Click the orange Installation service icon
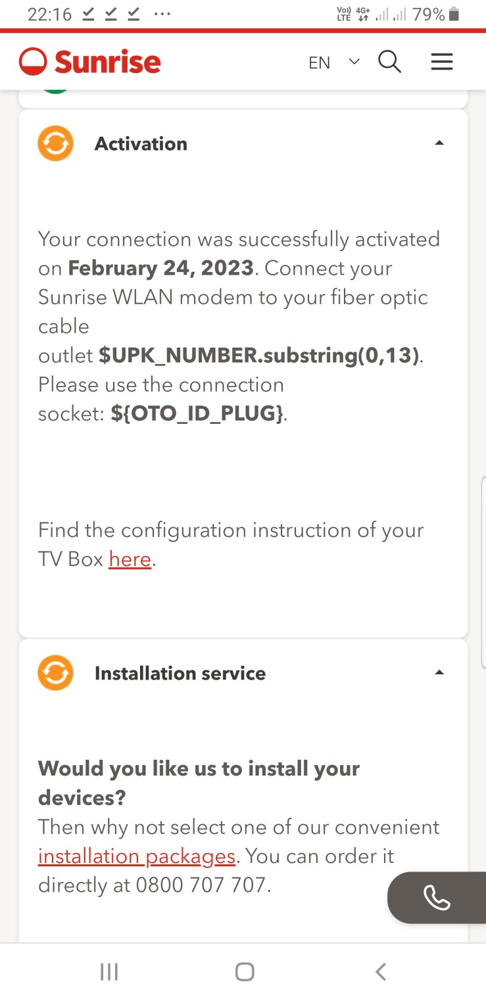The width and height of the screenshot is (486, 999). click(x=55, y=673)
